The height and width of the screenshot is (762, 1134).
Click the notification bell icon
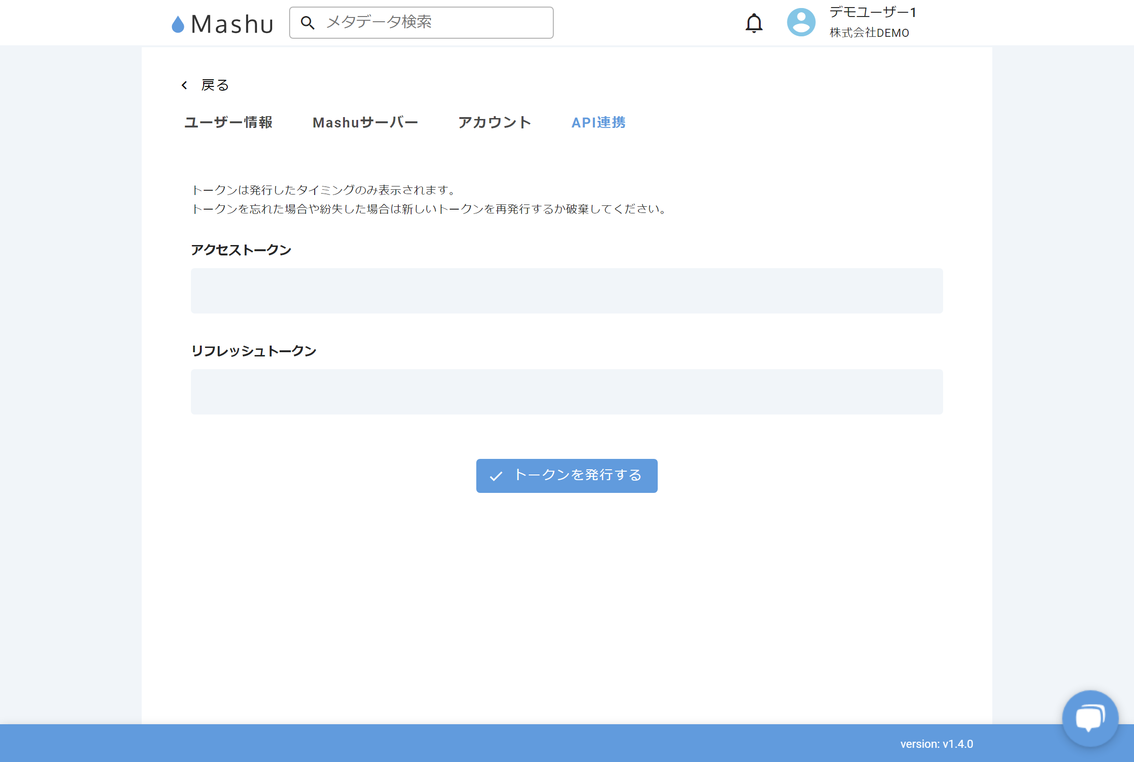754,23
